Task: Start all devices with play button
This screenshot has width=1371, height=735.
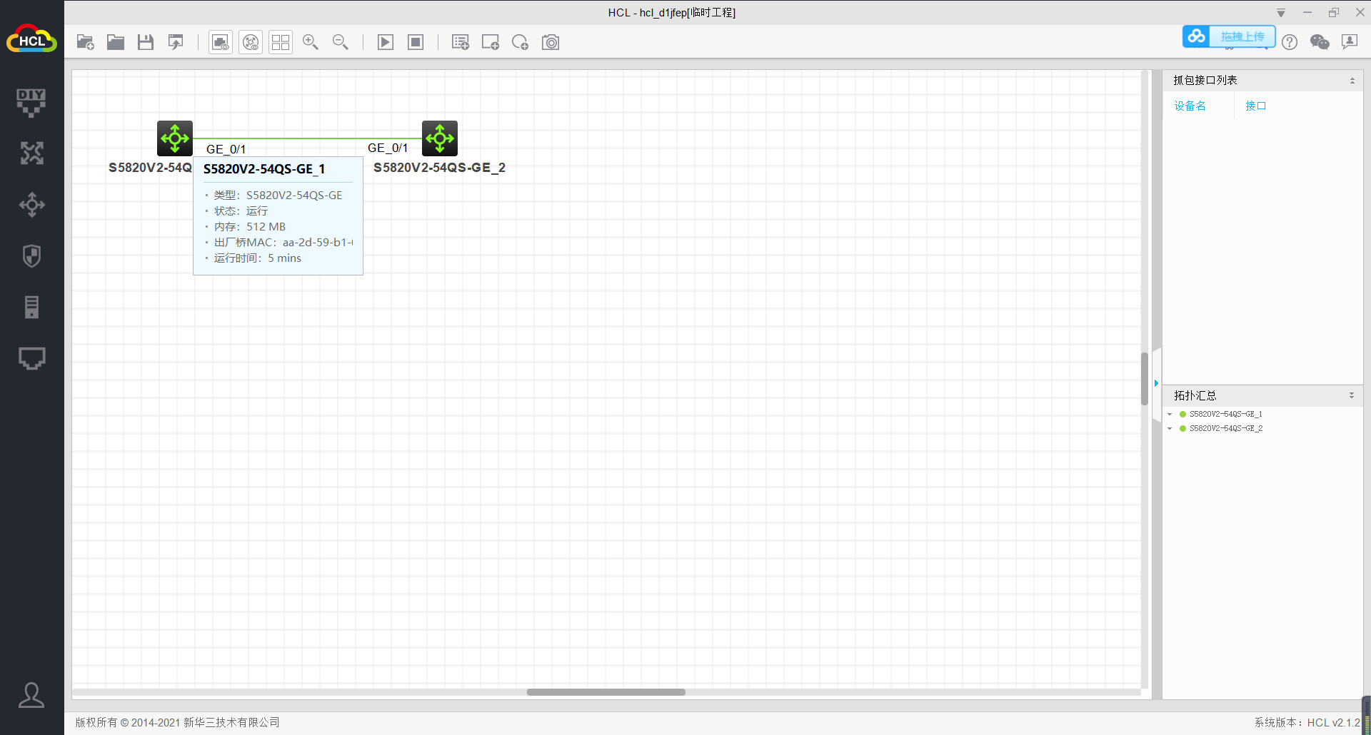Action: coord(386,42)
